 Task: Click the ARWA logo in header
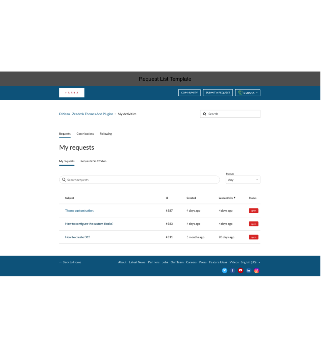(x=72, y=93)
